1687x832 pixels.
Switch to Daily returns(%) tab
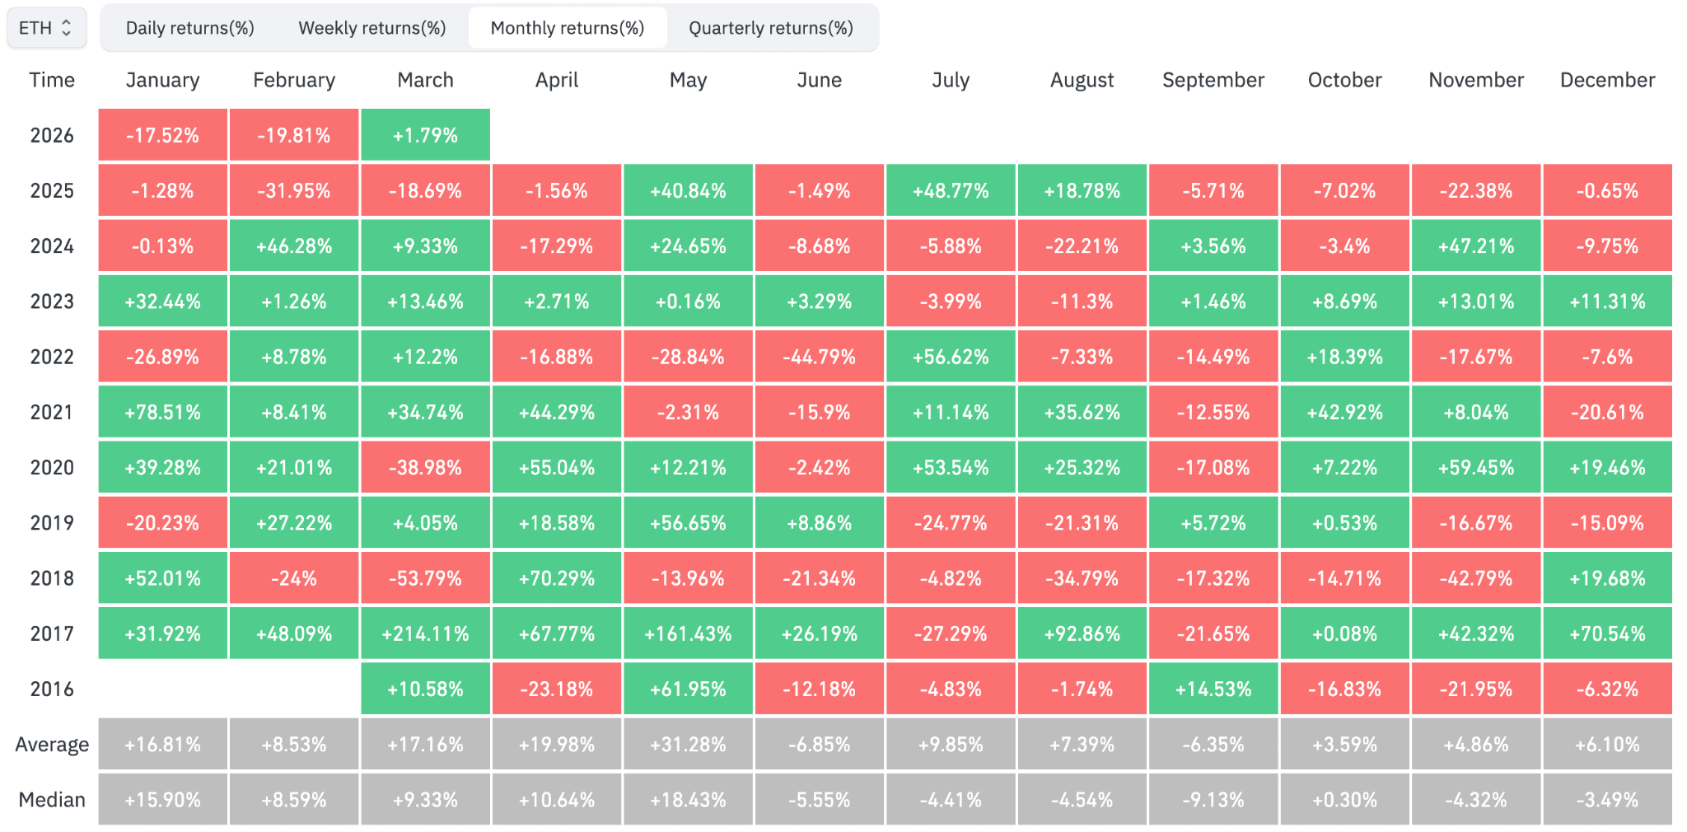pyautogui.click(x=189, y=28)
